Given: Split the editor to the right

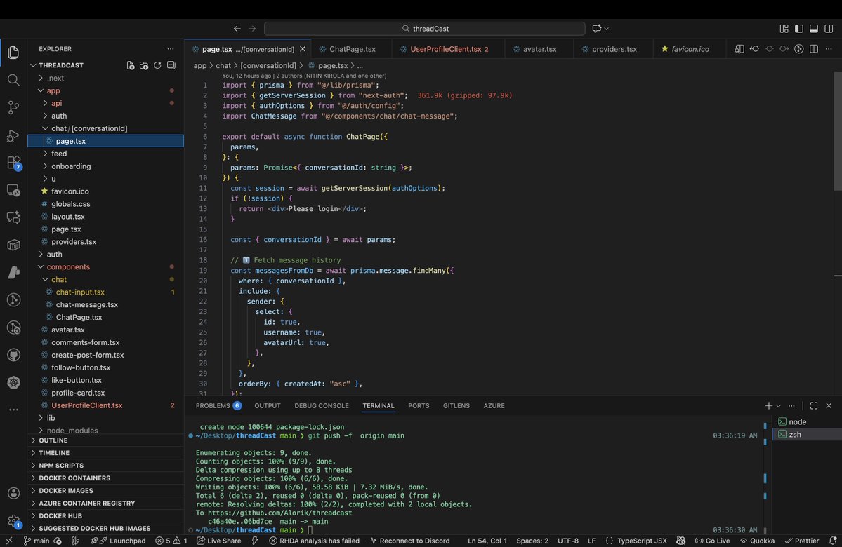Looking at the screenshot, I should pyautogui.click(x=814, y=49).
